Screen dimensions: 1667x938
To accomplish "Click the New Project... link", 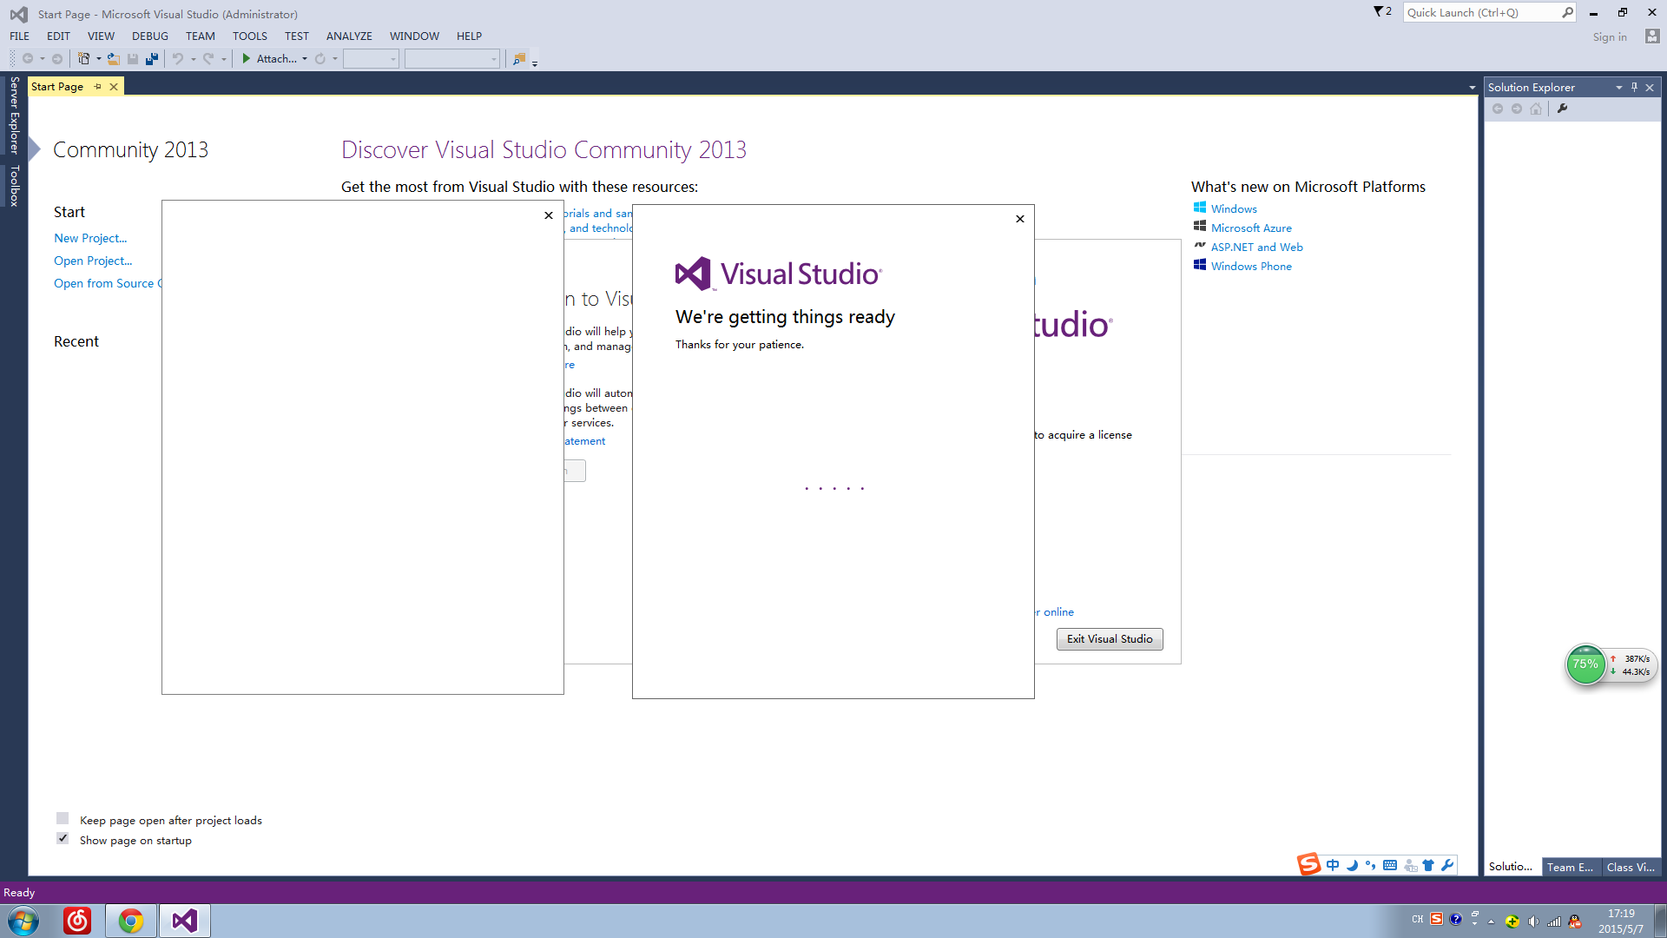I will pos(90,238).
